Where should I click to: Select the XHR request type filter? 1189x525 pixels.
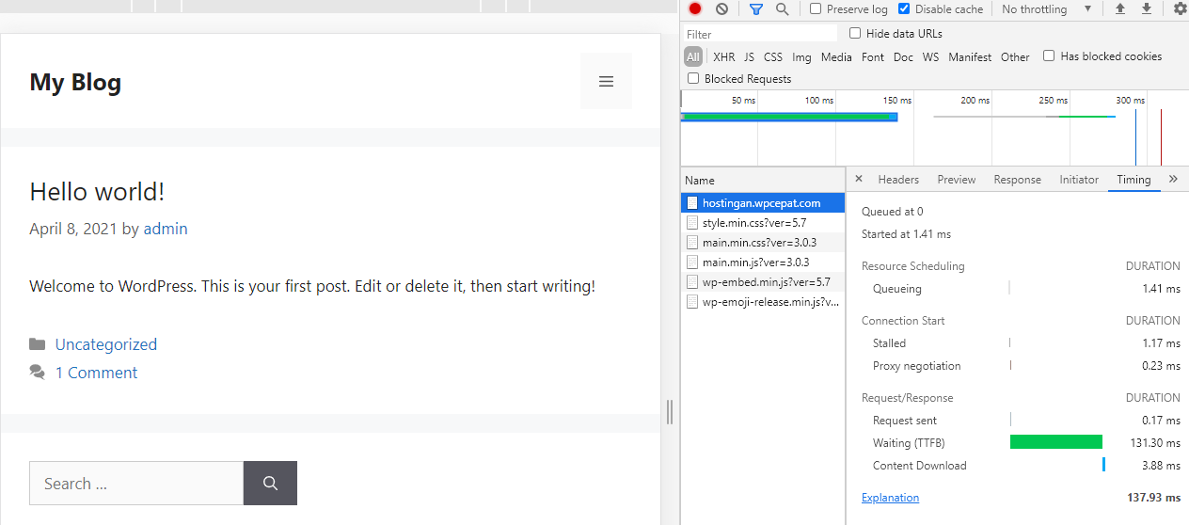click(723, 56)
